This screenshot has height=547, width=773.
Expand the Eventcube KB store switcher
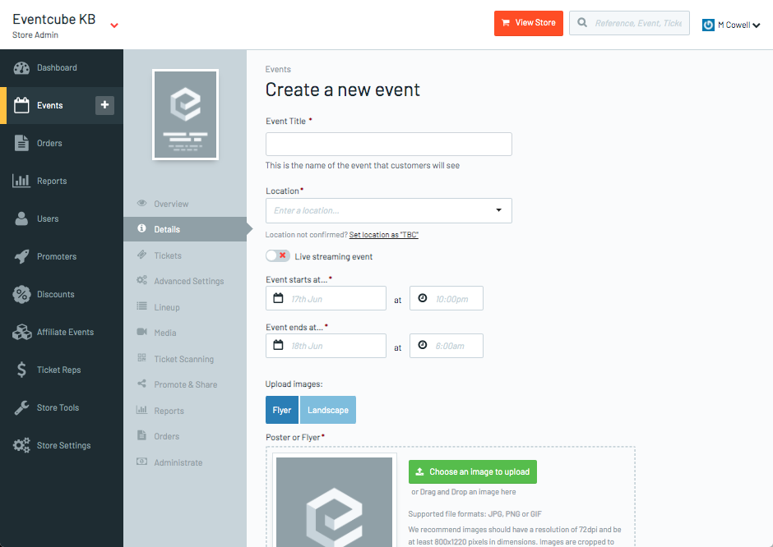tap(113, 24)
